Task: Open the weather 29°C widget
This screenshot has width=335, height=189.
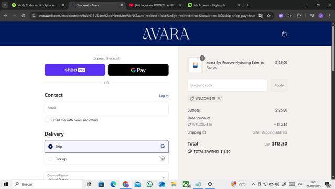Action: click(238, 184)
